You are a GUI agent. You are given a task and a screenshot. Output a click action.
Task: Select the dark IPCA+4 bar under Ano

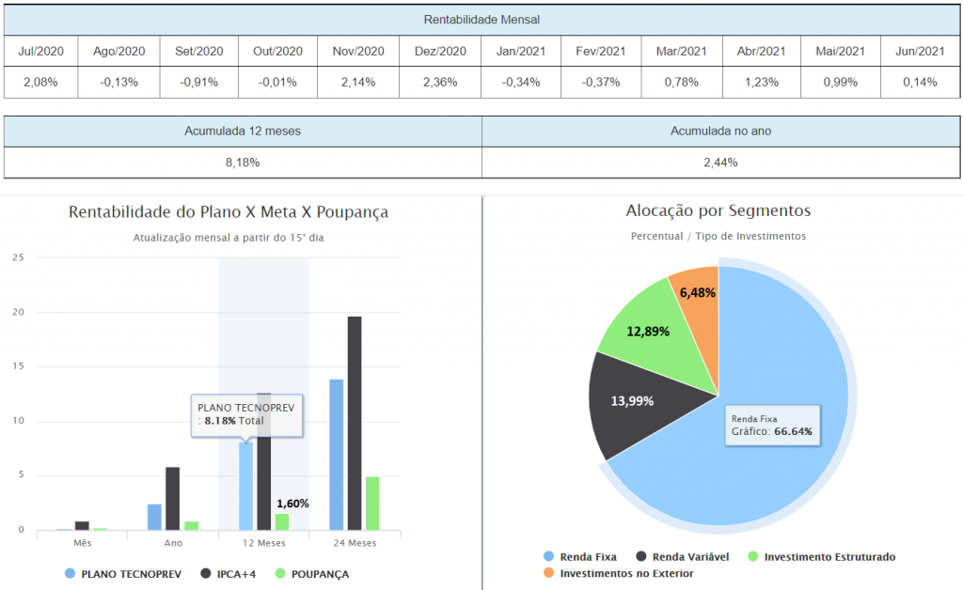(x=173, y=499)
